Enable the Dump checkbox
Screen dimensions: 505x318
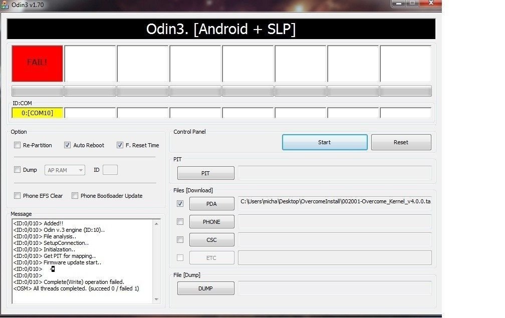click(x=18, y=170)
